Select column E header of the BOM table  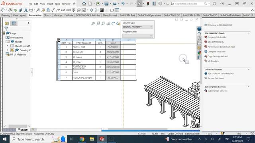128,40
